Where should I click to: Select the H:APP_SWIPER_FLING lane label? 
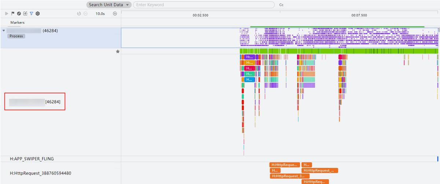[x=32, y=159]
